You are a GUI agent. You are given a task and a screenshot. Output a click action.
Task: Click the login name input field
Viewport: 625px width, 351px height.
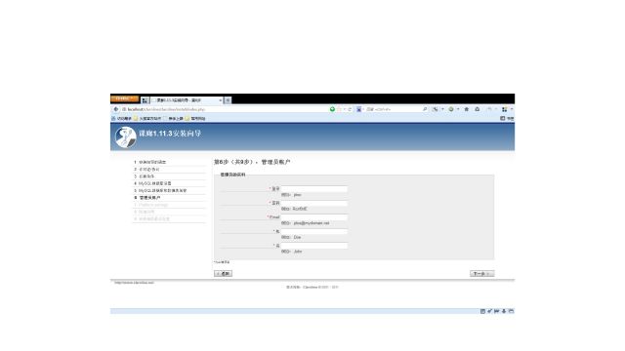(x=314, y=189)
